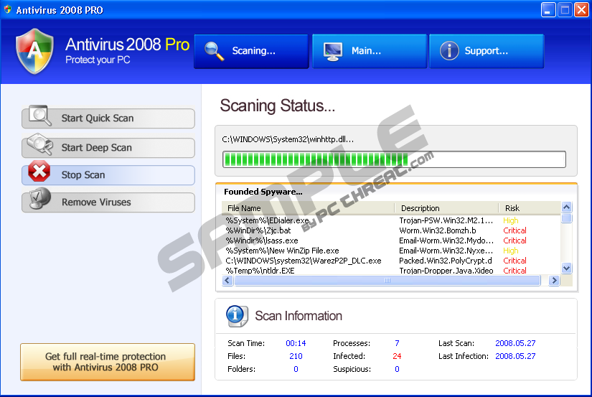Click the Start Quick Scan magnifier icon

pyautogui.click(x=39, y=115)
